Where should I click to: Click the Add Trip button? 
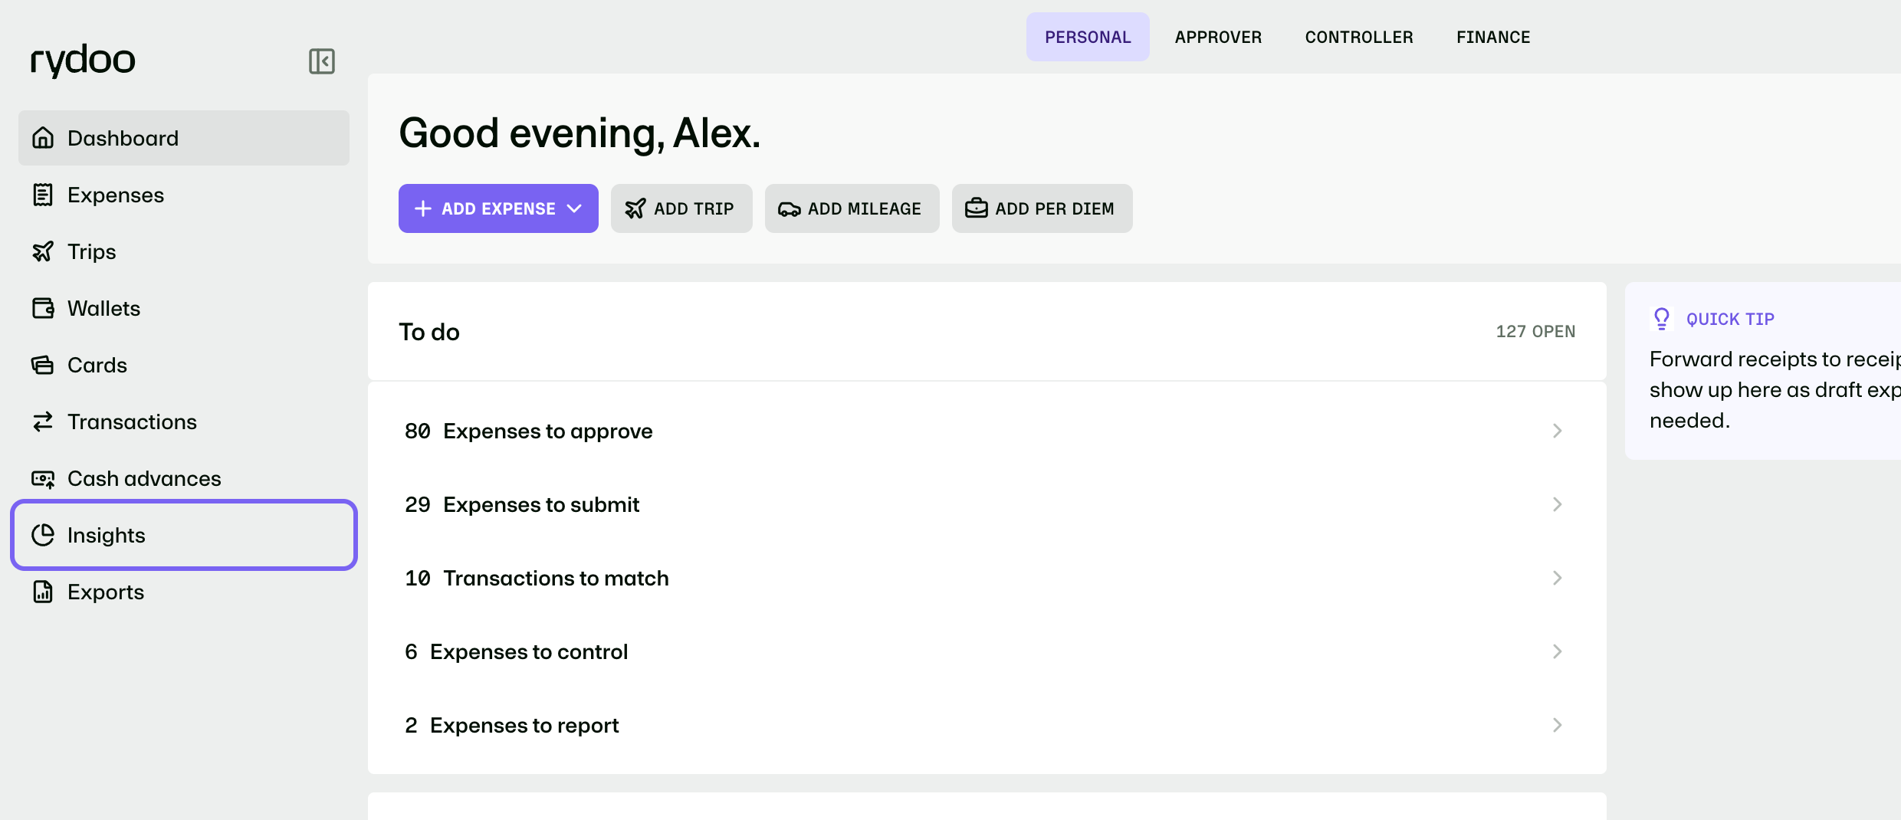click(x=681, y=208)
